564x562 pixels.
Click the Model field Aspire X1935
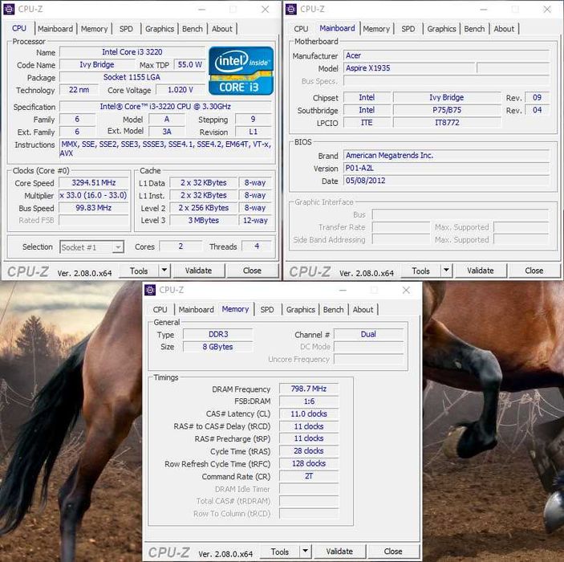(x=409, y=68)
